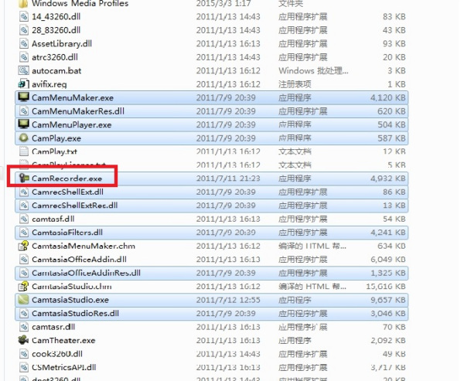Viewport: 464px width, 381px height.
Task: Click the CamMenuMaker.exe monitor icon
Action: pos(24,97)
